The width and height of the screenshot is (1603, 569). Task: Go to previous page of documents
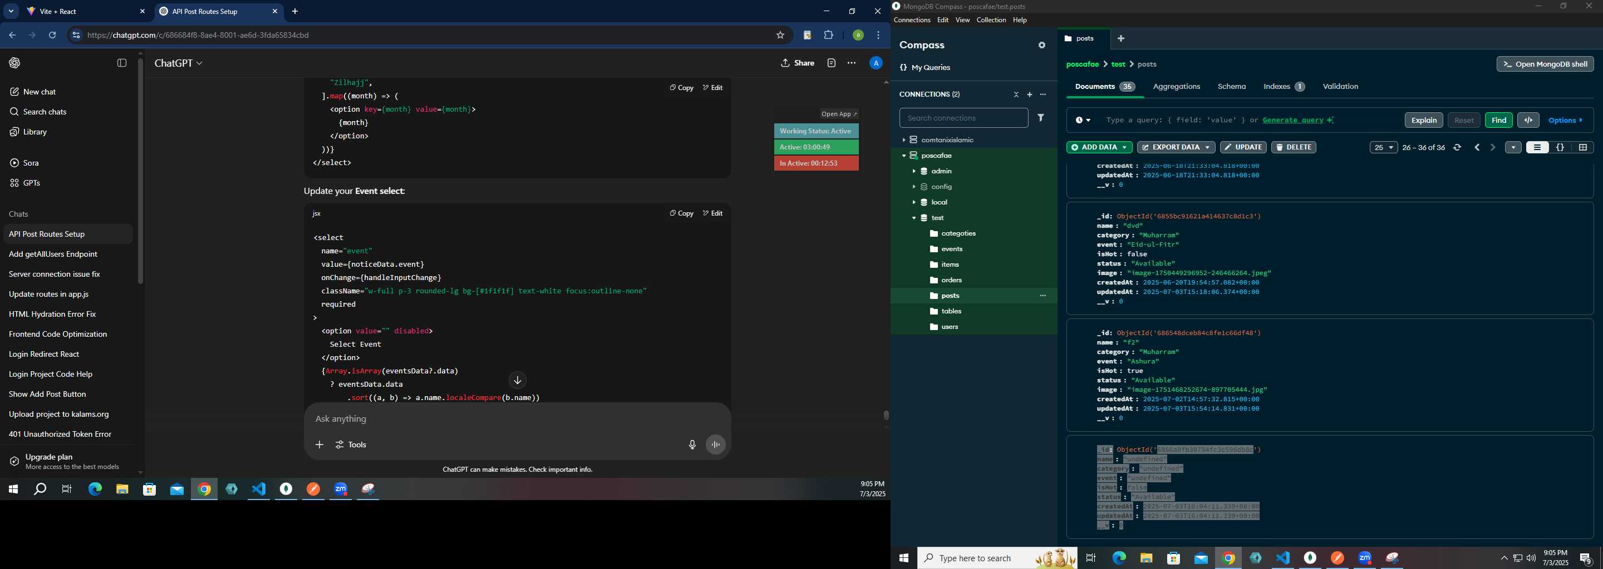coord(1477,148)
